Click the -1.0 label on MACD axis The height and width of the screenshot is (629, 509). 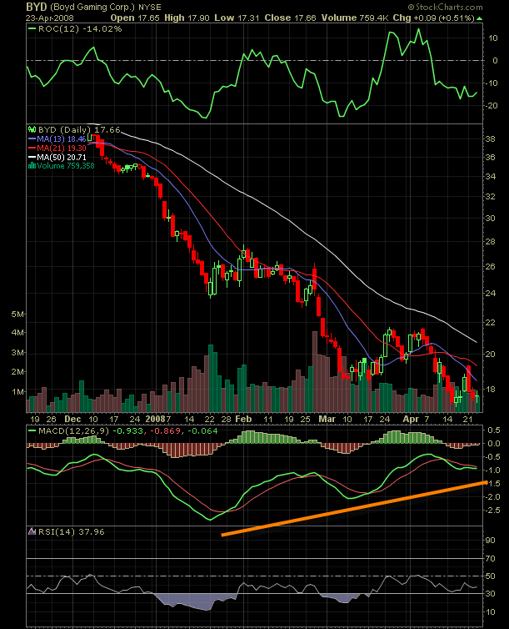point(492,470)
